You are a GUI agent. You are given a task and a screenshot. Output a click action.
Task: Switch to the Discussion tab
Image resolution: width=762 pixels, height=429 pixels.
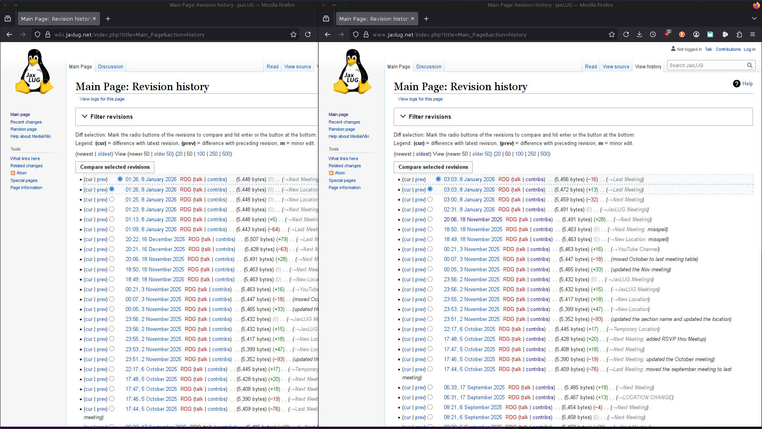pyautogui.click(x=429, y=66)
